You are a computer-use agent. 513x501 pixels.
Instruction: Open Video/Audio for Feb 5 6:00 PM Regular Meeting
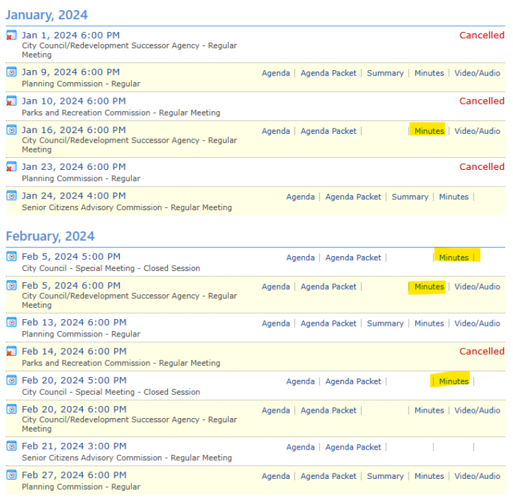coord(478,287)
